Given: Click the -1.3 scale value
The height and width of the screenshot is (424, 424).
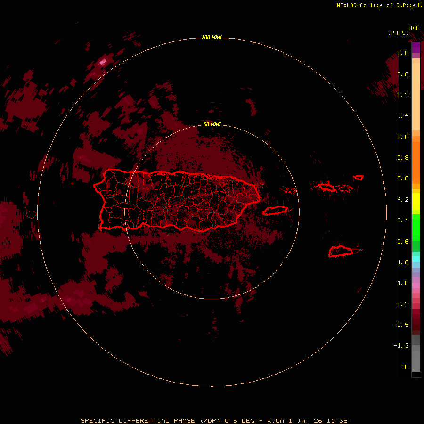Looking at the screenshot, I should click(x=401, y=346).
